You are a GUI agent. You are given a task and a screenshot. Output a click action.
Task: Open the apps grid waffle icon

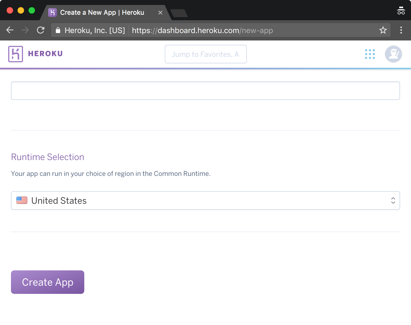370,54
